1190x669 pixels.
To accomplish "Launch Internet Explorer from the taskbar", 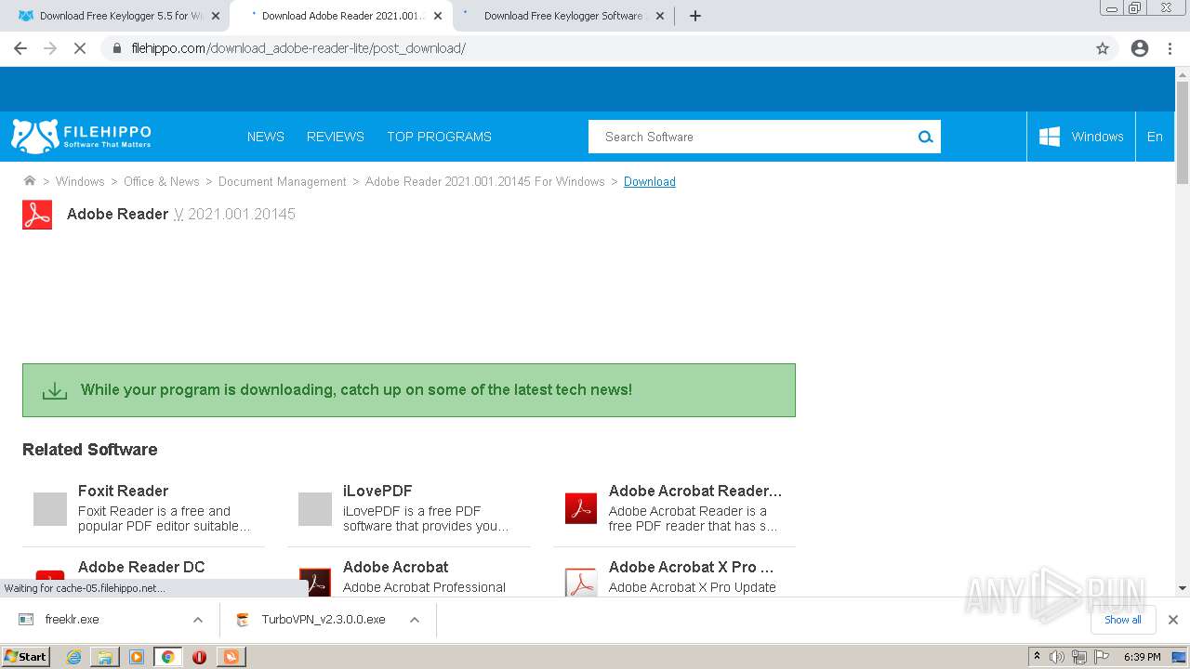I will (73, 657).
